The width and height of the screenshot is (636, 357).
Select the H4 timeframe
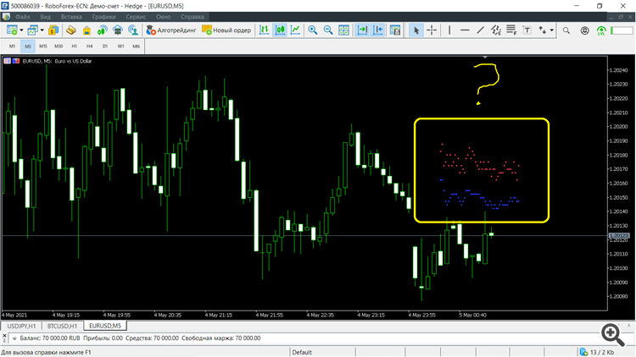tap(90, 47)
